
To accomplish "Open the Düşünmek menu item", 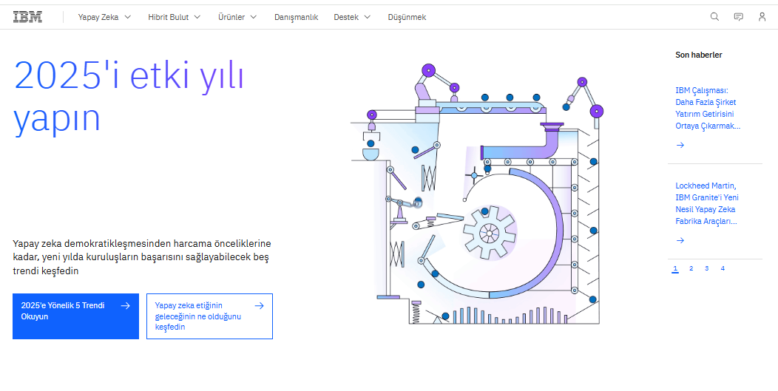I will 407,17.
